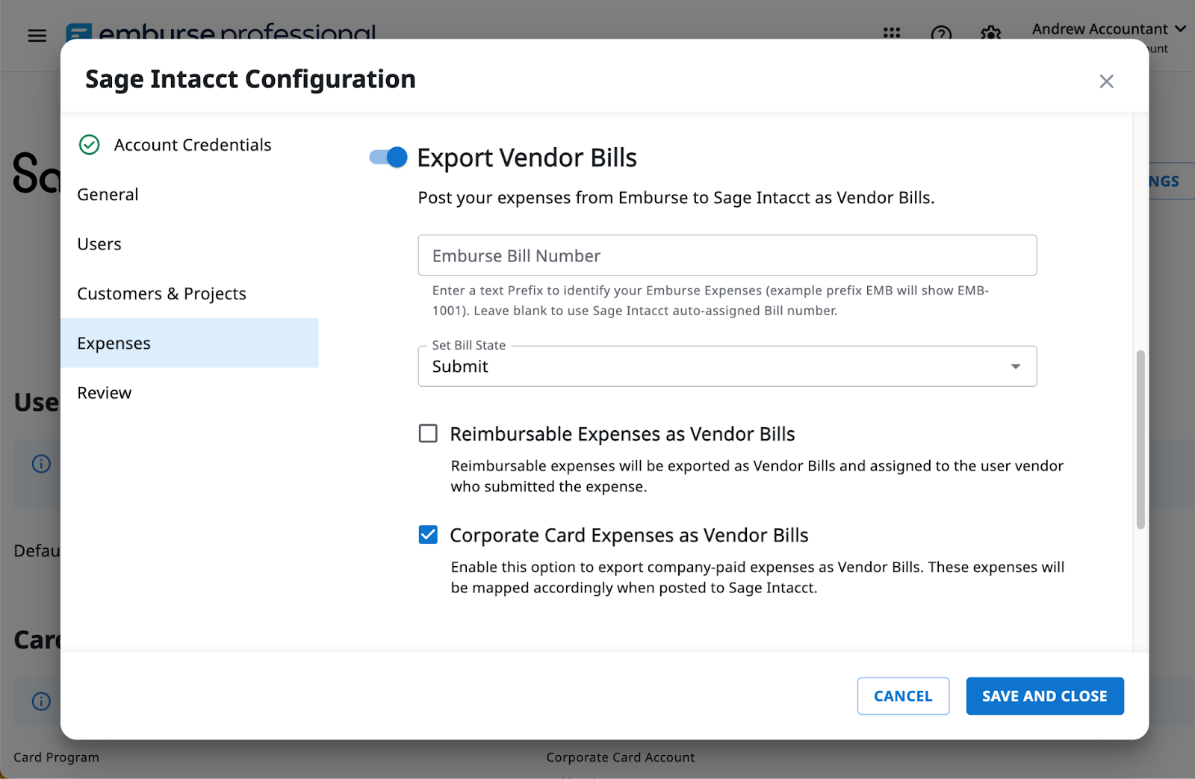Open the Review section
The height and width of the screenshot is (779, 1195).
click(190, 393)
